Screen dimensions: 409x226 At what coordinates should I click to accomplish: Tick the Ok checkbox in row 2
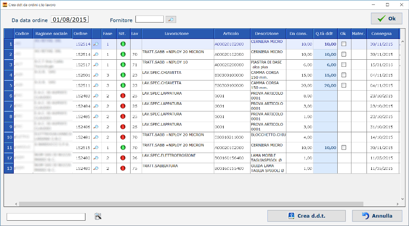(x=344, y=54)
